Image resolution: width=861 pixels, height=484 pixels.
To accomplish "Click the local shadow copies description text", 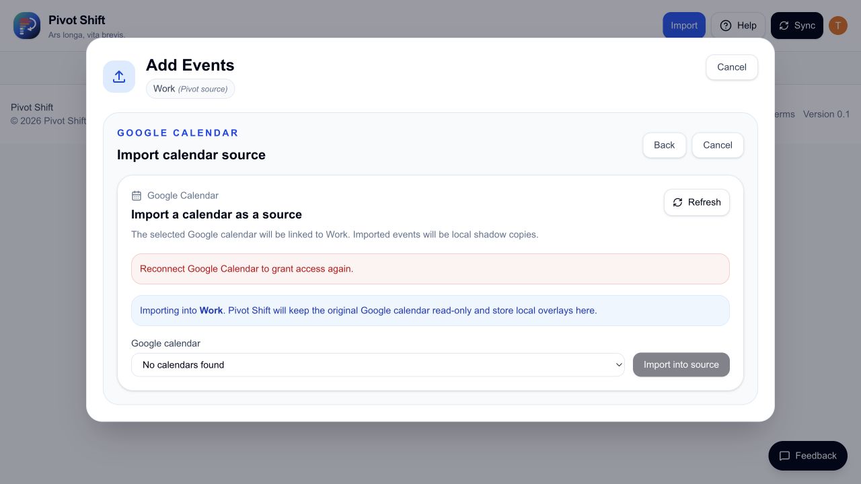I will click(335, 235).
